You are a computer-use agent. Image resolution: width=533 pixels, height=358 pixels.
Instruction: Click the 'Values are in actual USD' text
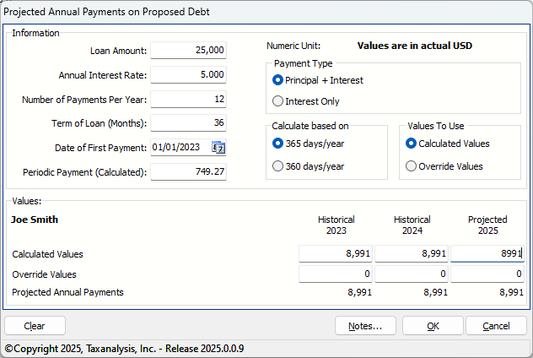[x=415, y=46]
